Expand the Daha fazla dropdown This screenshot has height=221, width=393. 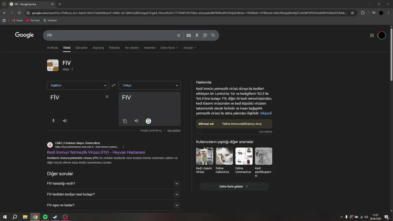[x=169, y=48]
